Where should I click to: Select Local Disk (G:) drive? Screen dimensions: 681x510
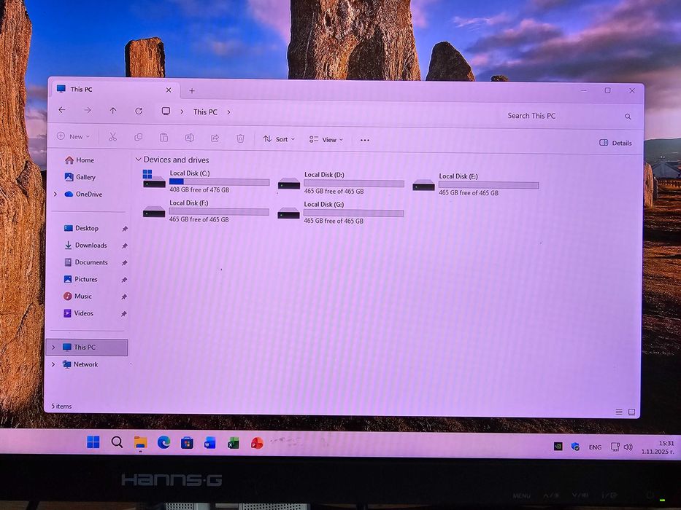(x=341, y=213)
